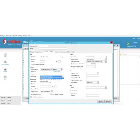This screenshot has width=140, height=140.
Task: Expand the SOCSO Table dropdown
Action: coord(61,69)
